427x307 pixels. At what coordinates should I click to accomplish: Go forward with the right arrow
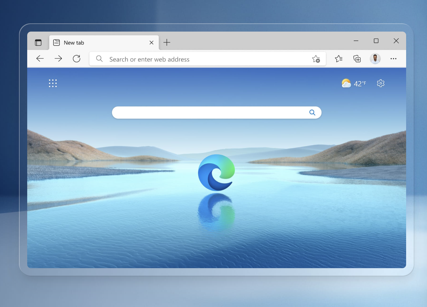tap(58, 58)
